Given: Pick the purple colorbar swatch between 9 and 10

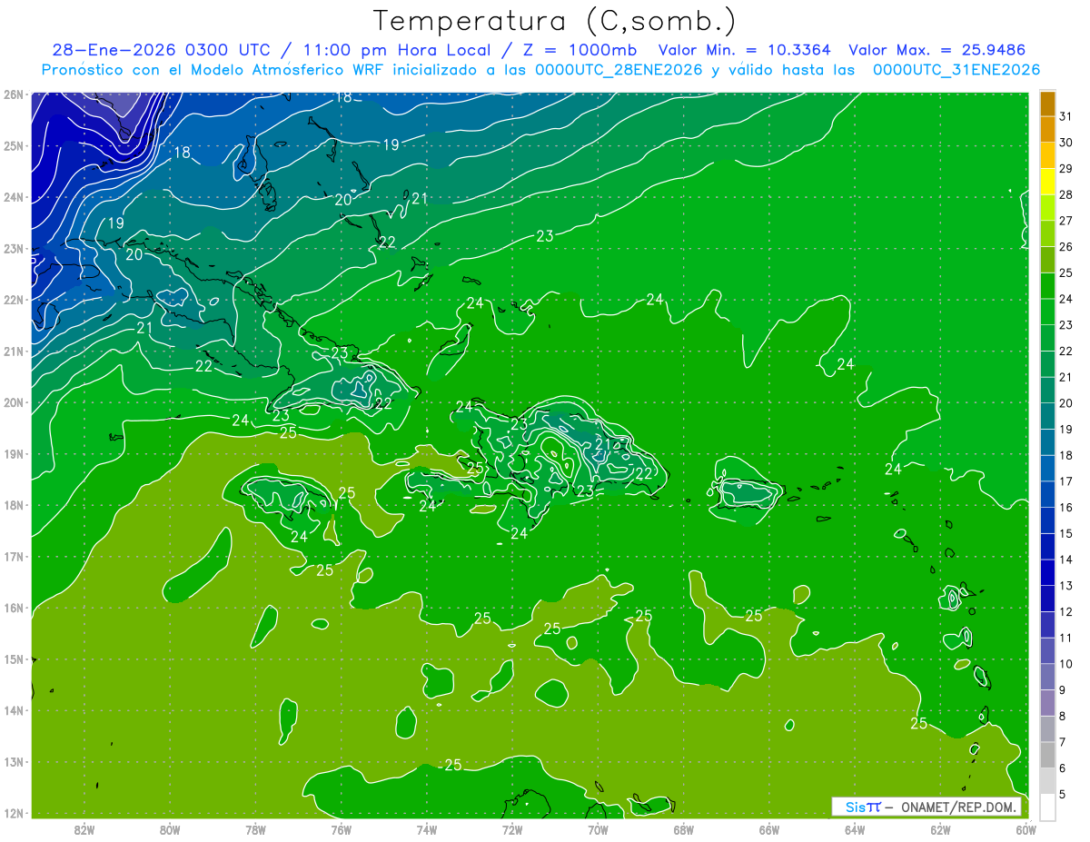Looking at the screenshot, I should pyautogui.click(x=1047, y=677).
